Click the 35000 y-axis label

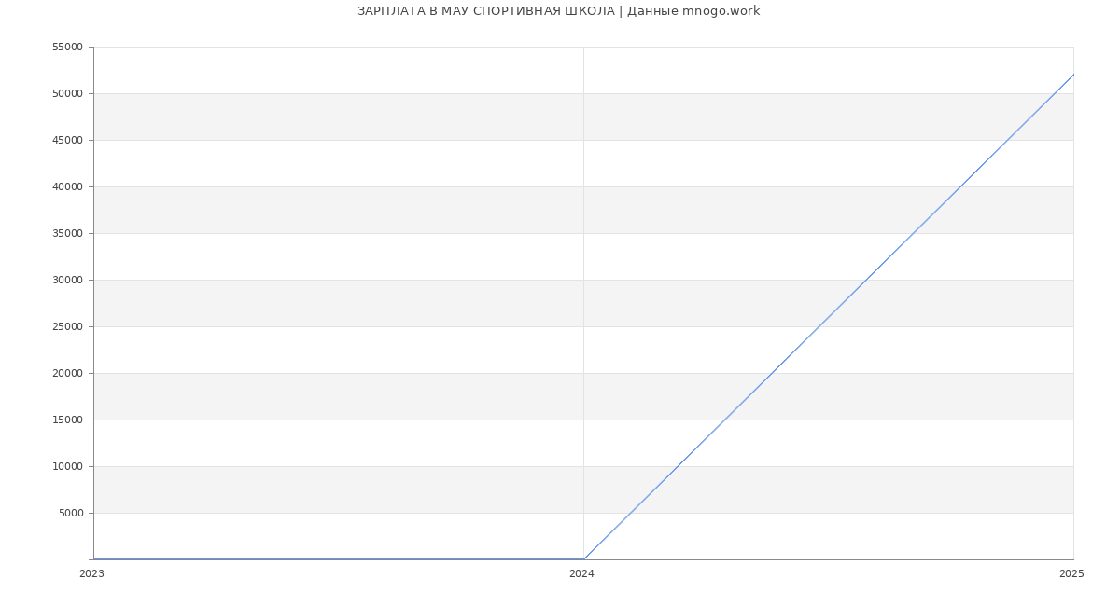pos(67,233)
